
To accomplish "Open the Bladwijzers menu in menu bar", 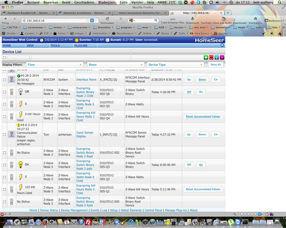I will pos(107,2).
